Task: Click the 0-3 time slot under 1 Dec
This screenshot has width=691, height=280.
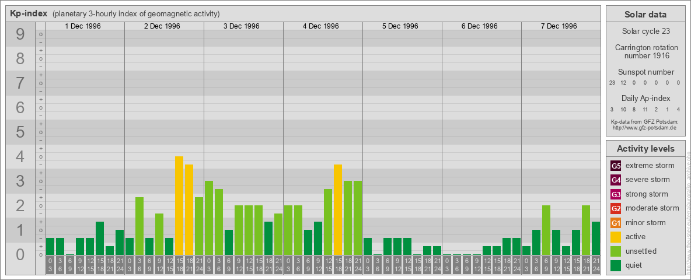Action: click(x=50, y=265)
